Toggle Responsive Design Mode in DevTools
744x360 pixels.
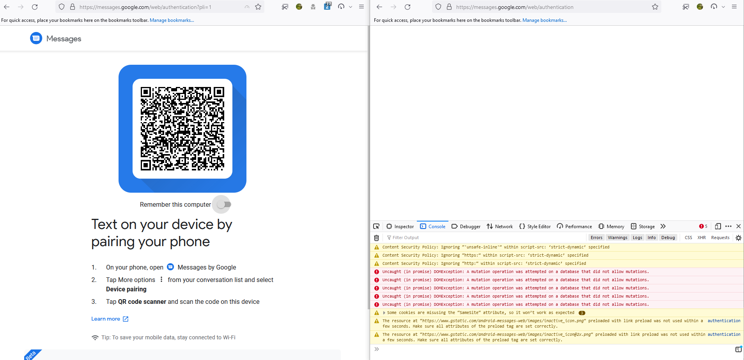[718, 226]
